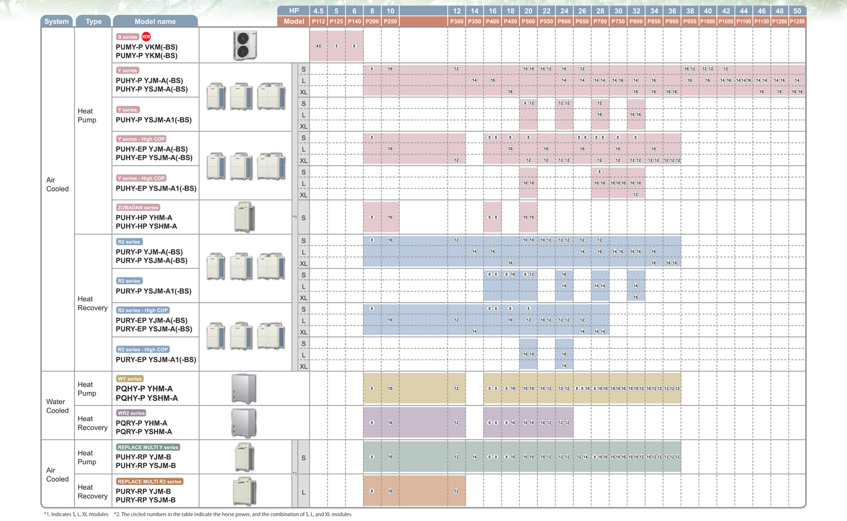Click the PURY-EP YSJM-A1(-BS) model name
Screen dimensions: 847x521
point(156,360)
